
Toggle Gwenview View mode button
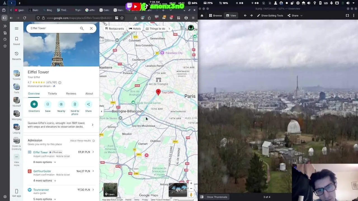[x=231, y=16]
